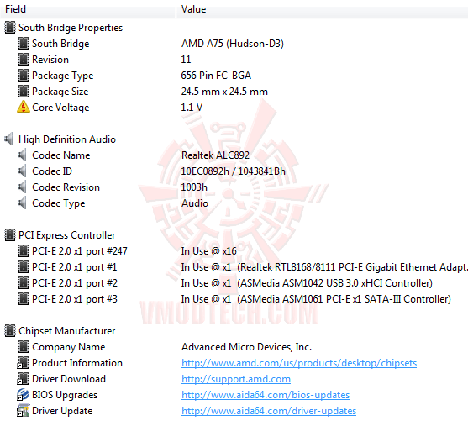Click the Codec Type value Audio

point(195,203)
